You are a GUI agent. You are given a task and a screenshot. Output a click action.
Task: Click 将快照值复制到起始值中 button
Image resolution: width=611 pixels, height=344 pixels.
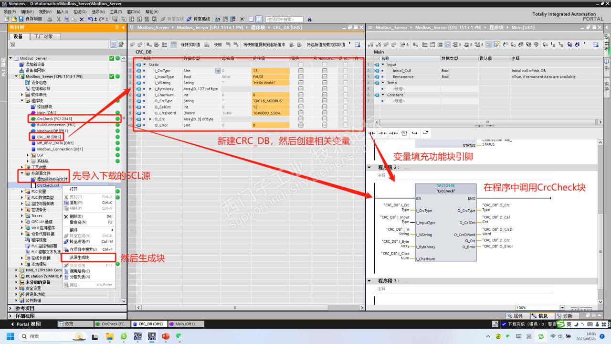264,44
